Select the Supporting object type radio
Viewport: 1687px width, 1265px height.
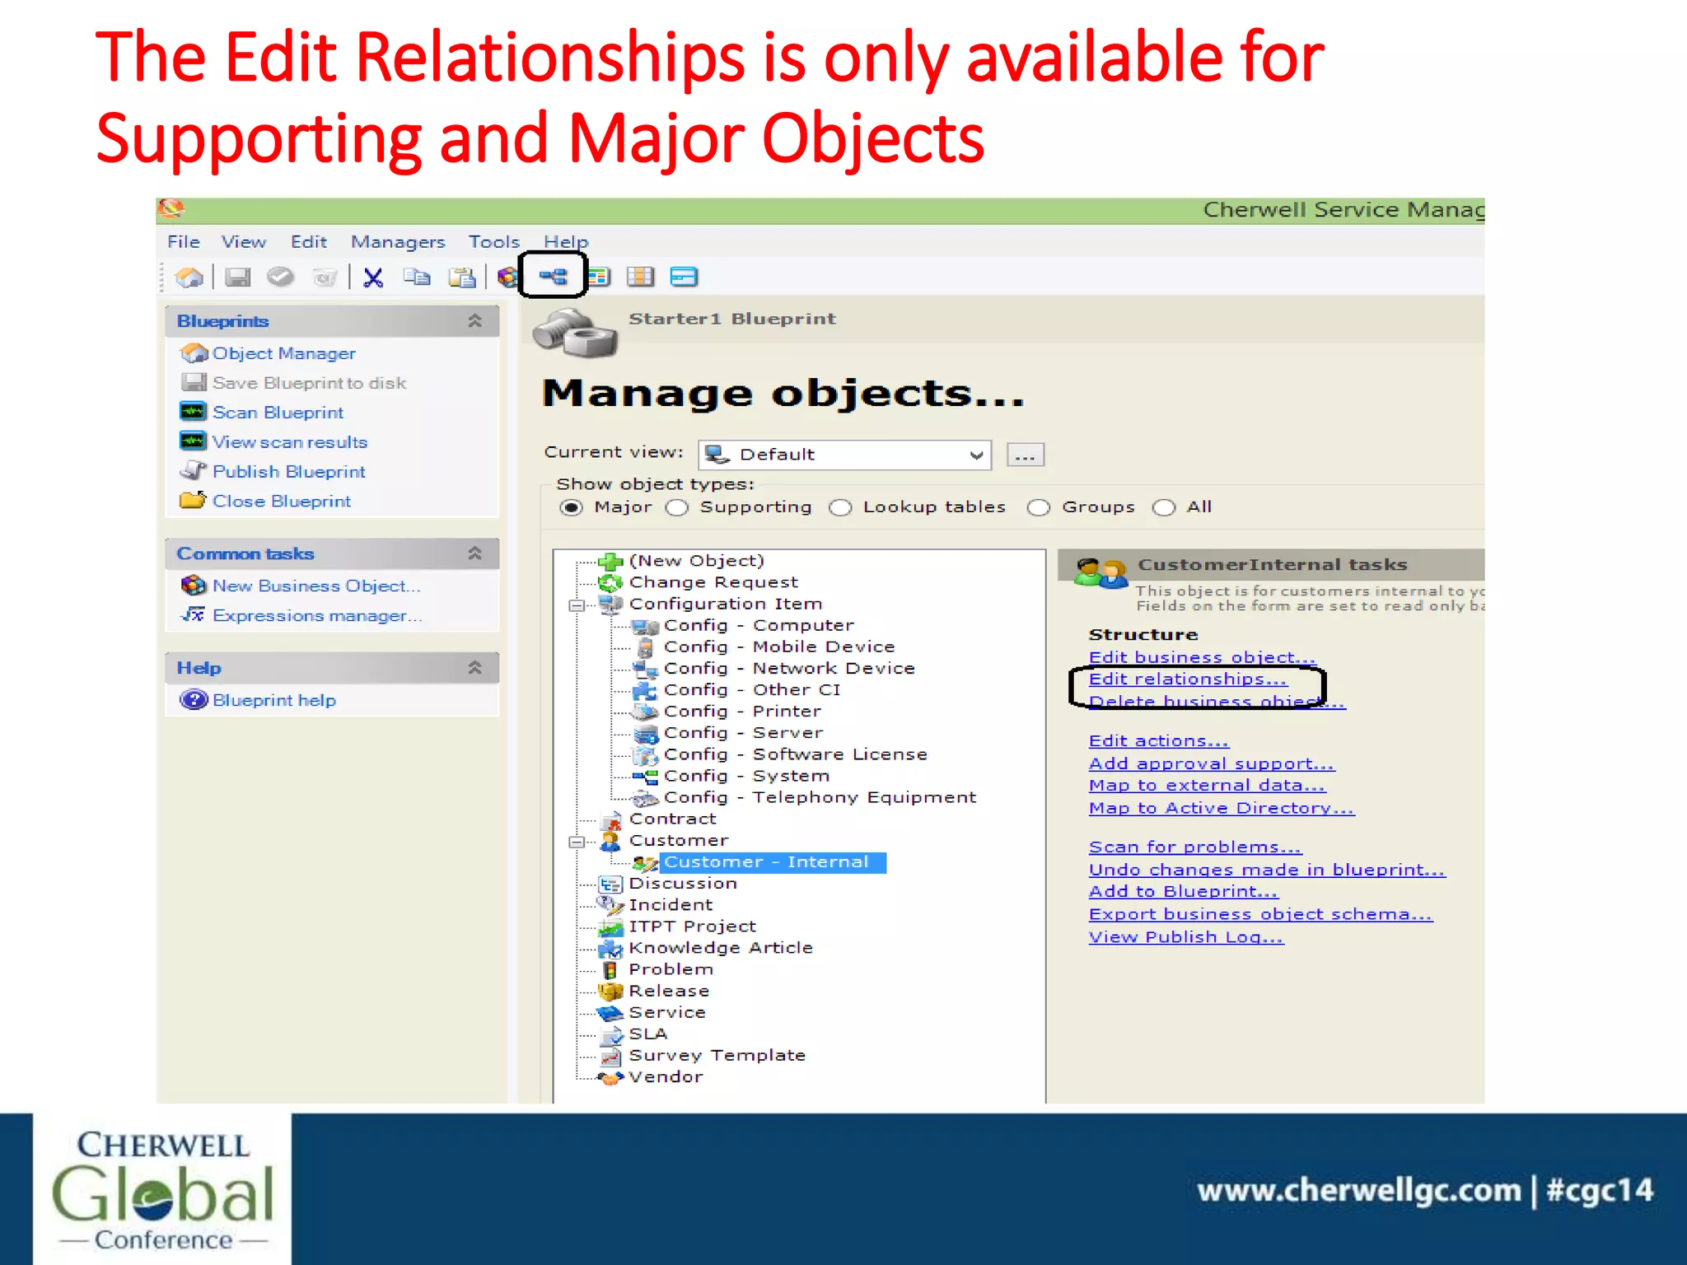(x=677, y=507)
